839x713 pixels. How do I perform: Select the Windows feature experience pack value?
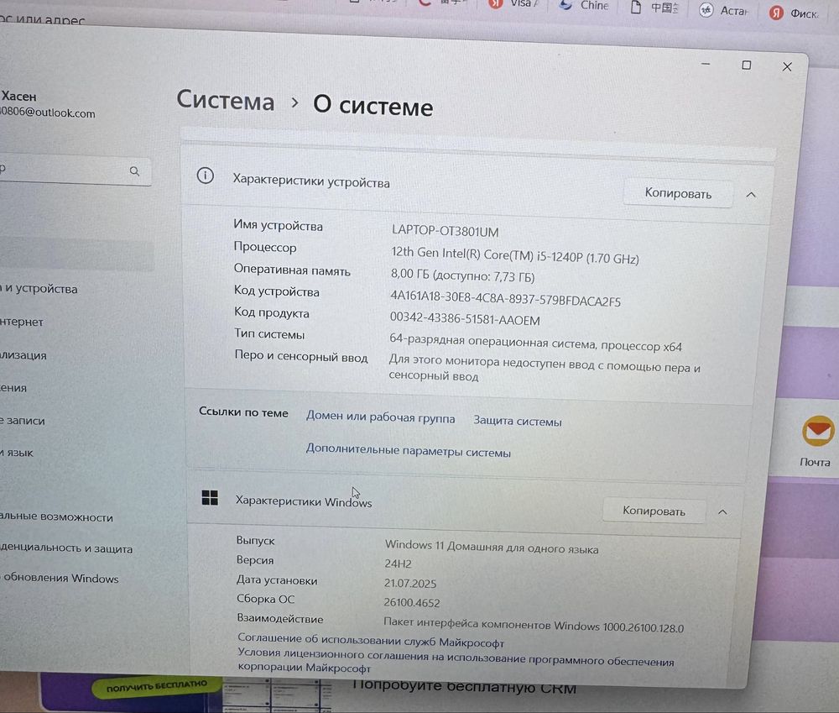pos(533,625)
